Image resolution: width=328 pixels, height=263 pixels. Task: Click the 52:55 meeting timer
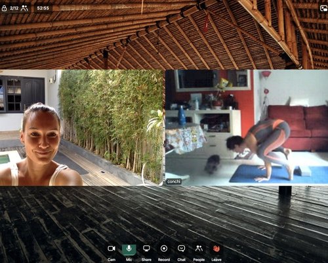pos(43,9)
